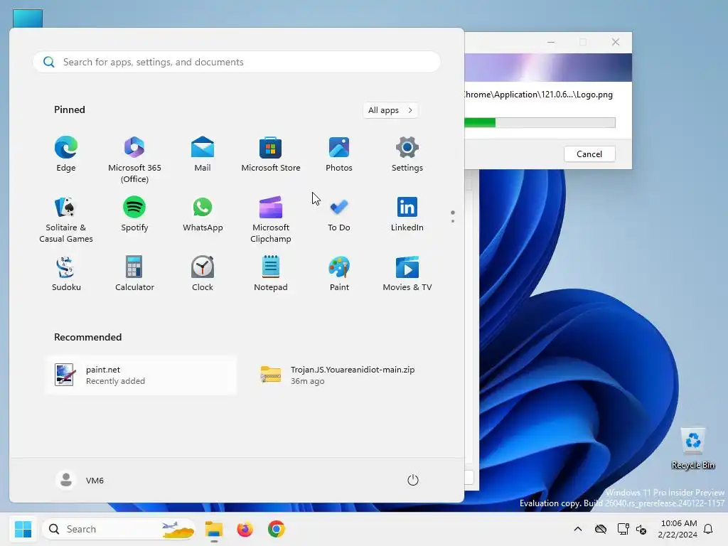Launch Microsoft 365 (Office)
This screenshot has width=728, height=546.
(134, 159)
